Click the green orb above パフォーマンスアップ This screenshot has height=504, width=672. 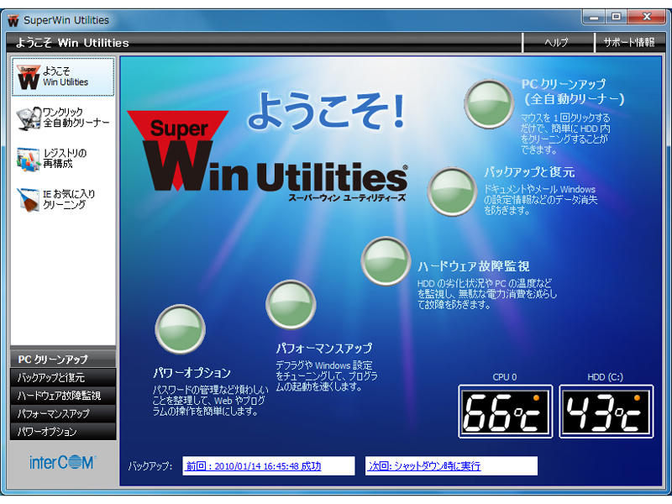click(x=291, y=304)
